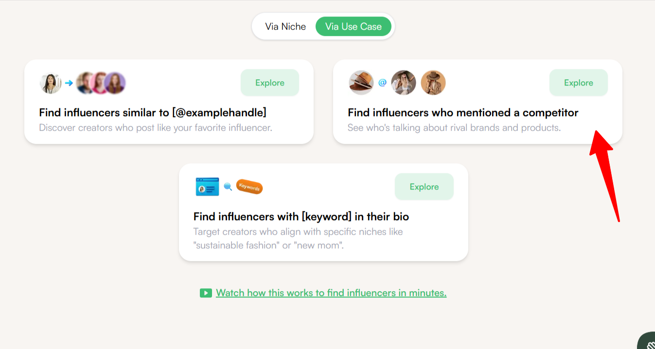This screenshot has height=349, width=655.
Task: Click avatar of woman wearing black hat
Action: pyautogui.click(x=404, y=83)
